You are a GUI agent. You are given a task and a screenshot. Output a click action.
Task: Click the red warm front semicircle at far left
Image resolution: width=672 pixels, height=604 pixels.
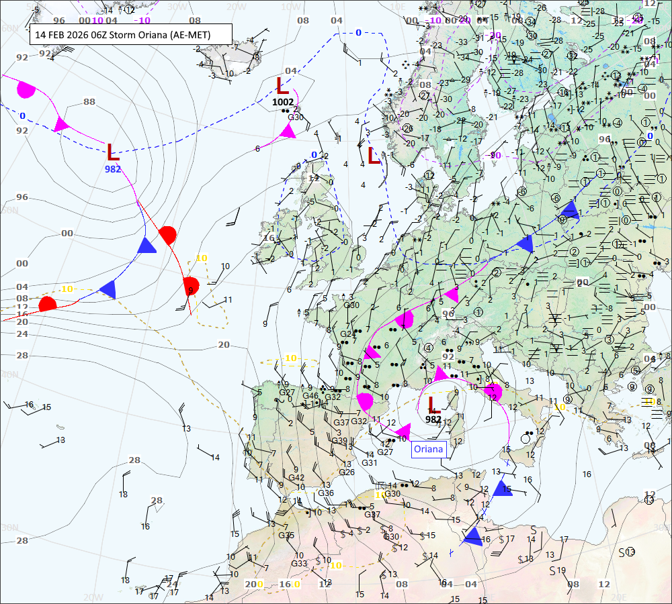tap(47, 303)
